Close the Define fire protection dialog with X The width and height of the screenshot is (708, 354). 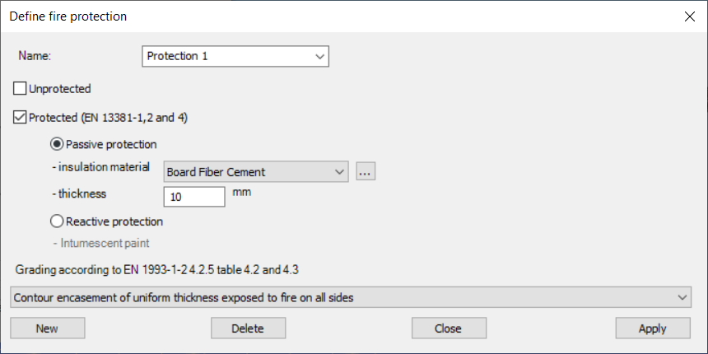tap(690, 16)
